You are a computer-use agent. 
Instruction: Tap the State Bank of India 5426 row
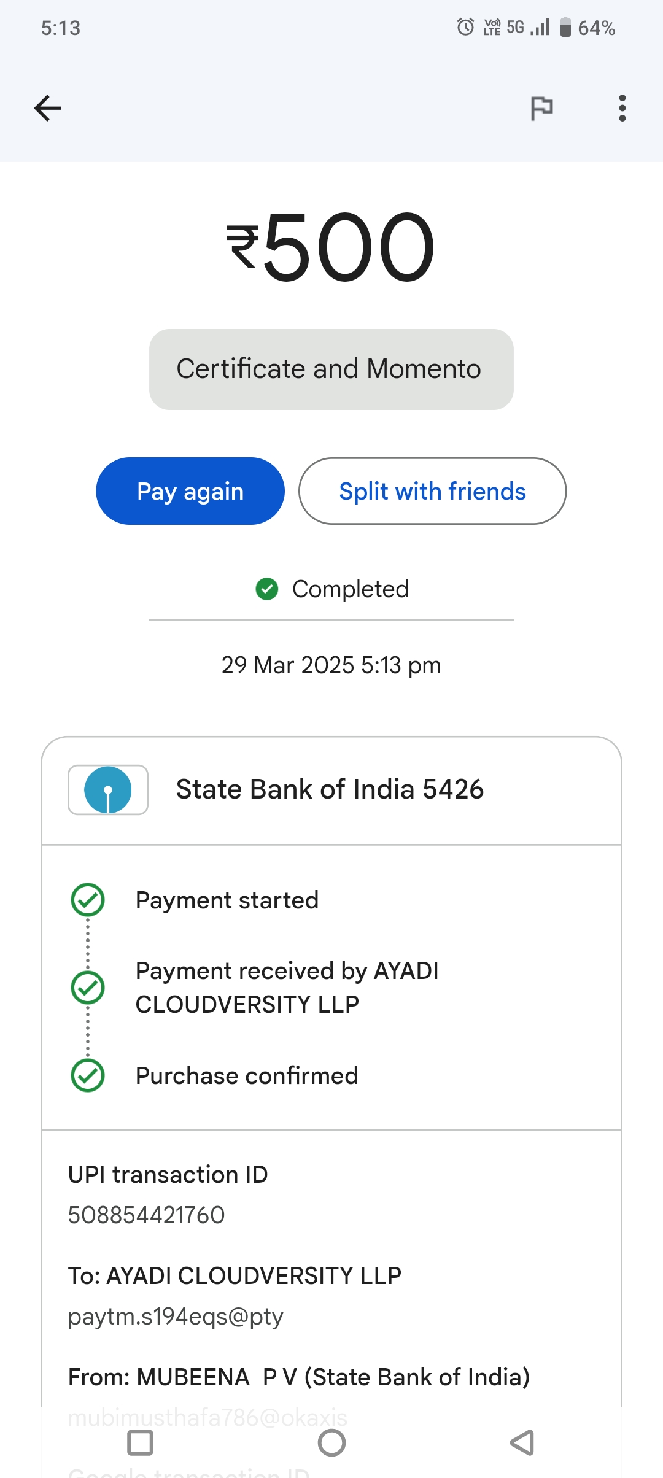pyautogui.click(x=330, y=790)
